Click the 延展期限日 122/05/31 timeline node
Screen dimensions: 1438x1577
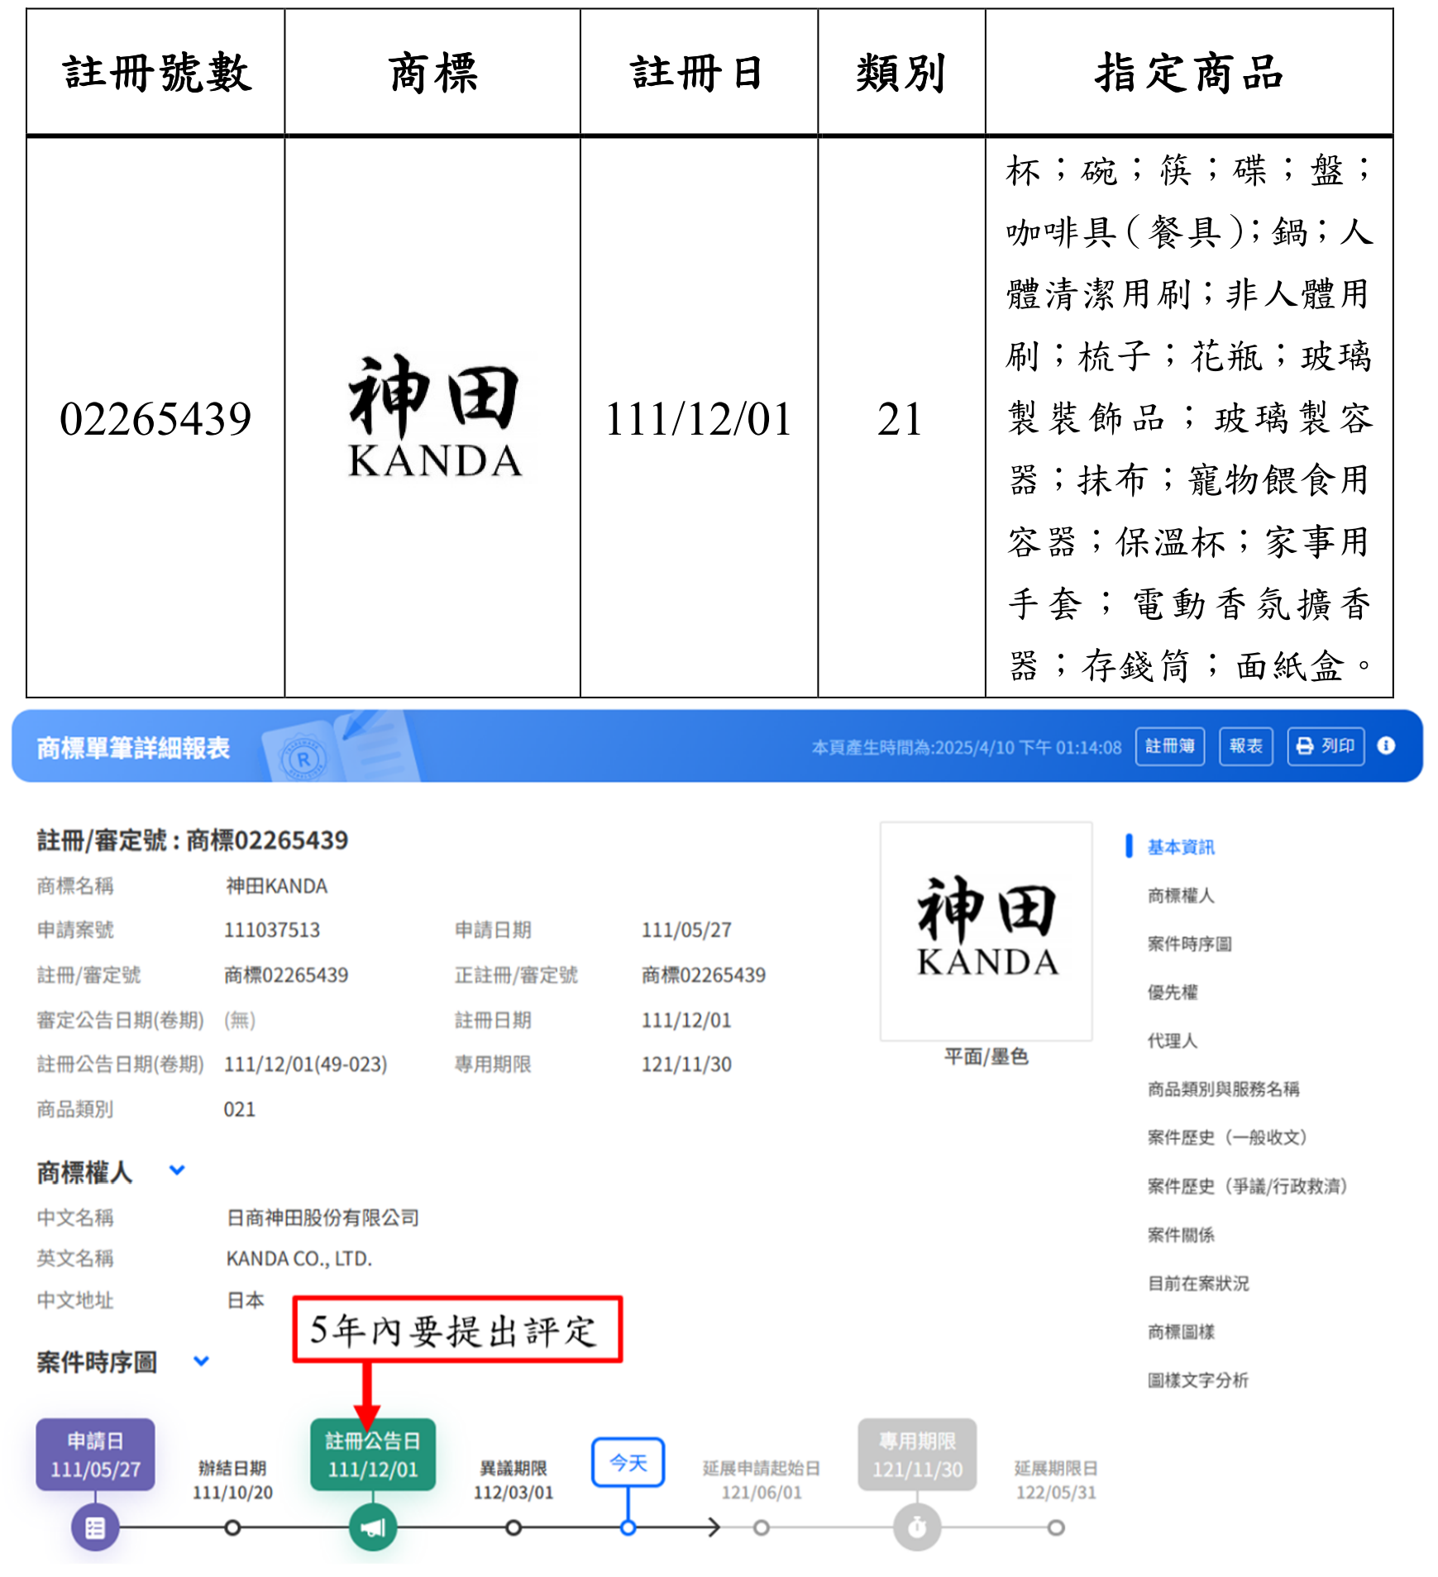click(x=1056, y=1527)
